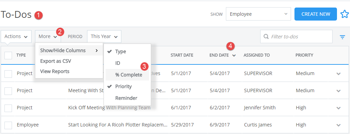Choose Export as CSV

56,61
